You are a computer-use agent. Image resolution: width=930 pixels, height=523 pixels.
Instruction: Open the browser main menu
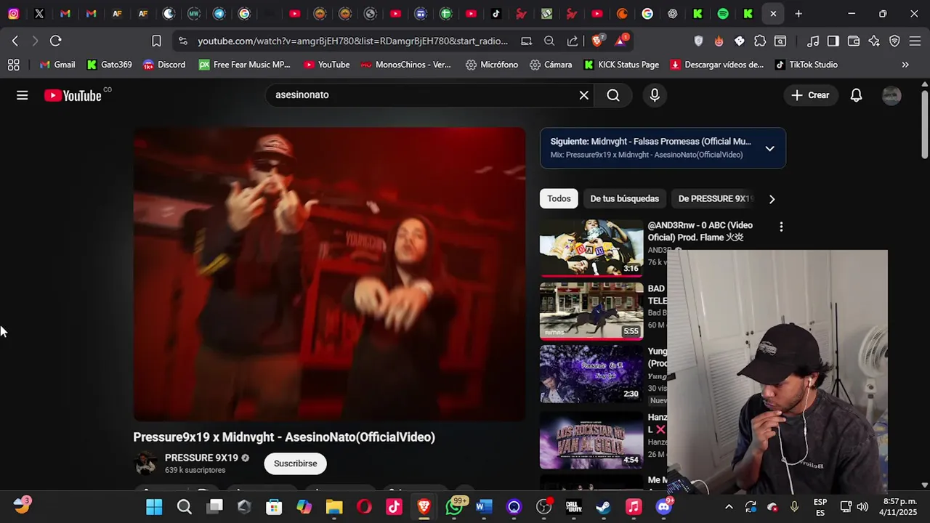click(x=915, y=41)
